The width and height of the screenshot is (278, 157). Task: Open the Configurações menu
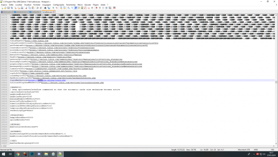59,5
